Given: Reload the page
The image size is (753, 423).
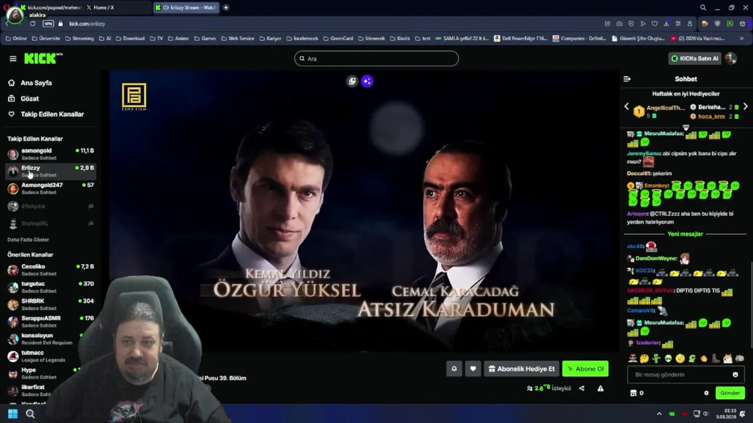Looking at the screenshot, I should (32, 23).
